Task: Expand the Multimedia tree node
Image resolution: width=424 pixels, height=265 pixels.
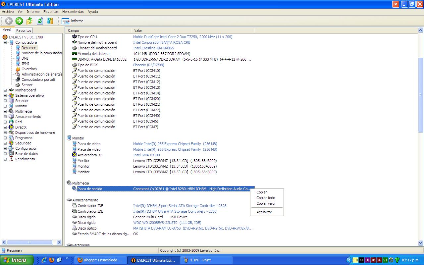Action: point(5,111)
